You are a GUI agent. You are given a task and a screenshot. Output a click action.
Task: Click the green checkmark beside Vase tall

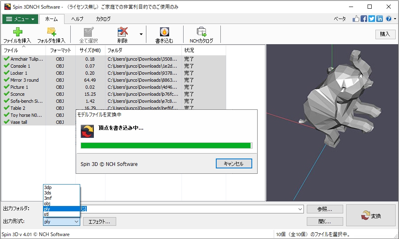[7, 122]
